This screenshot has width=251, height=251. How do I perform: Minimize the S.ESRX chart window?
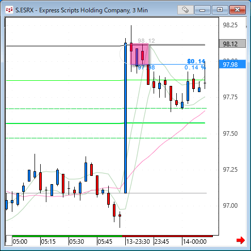click(x=203, y=10)
